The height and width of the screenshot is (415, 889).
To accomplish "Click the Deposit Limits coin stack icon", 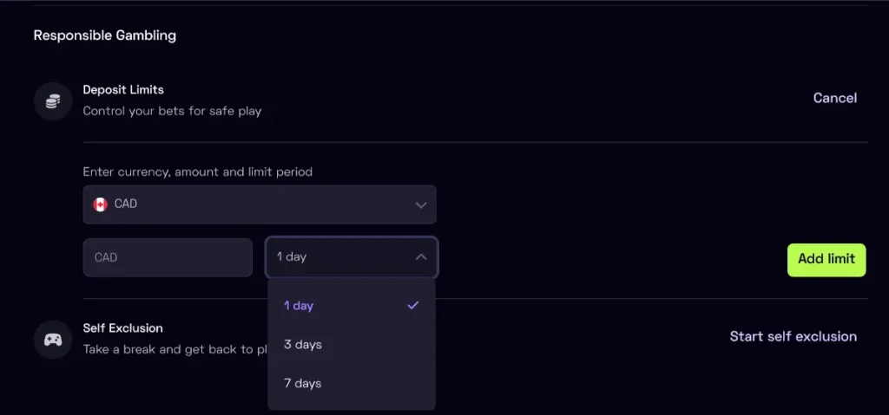I will [x=53, y=101].
